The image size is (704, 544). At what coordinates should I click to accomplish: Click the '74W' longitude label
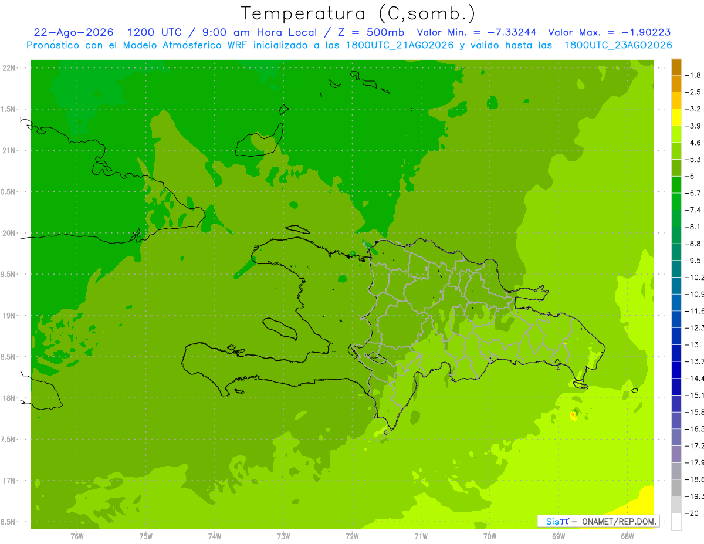215,536
